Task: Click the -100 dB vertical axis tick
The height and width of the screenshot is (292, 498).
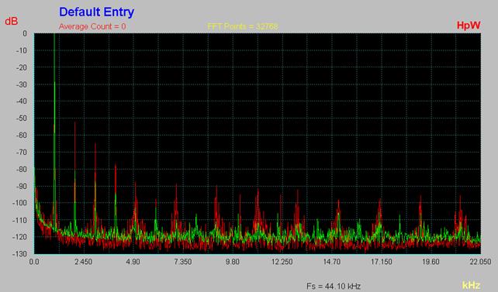Action: [19, 203]
